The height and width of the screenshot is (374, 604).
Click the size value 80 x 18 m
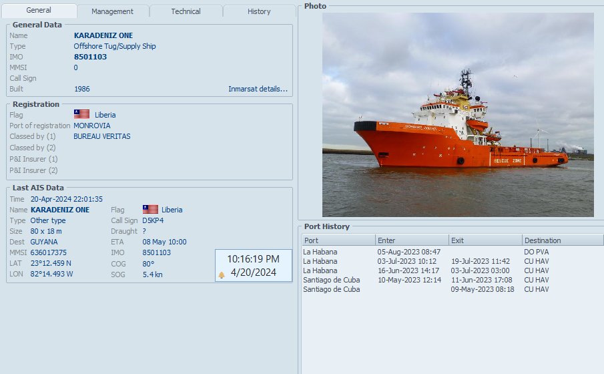point(46,231)
